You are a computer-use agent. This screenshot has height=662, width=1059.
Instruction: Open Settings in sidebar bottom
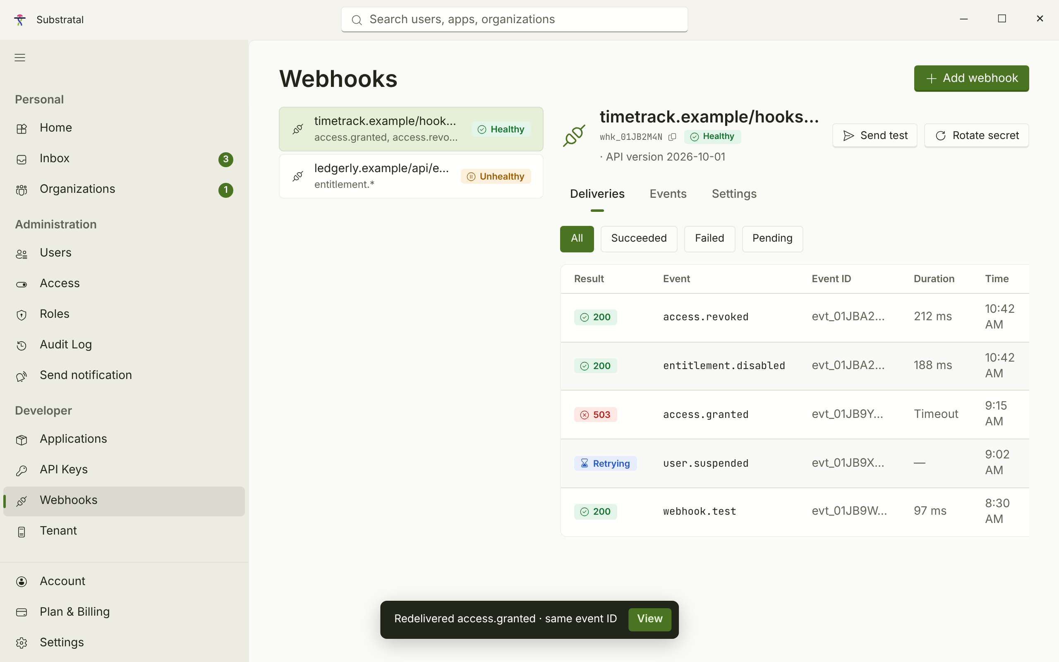(124, 643)
